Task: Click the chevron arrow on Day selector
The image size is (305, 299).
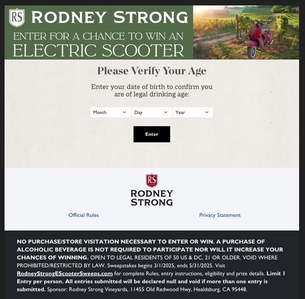Action: [165, 112]
